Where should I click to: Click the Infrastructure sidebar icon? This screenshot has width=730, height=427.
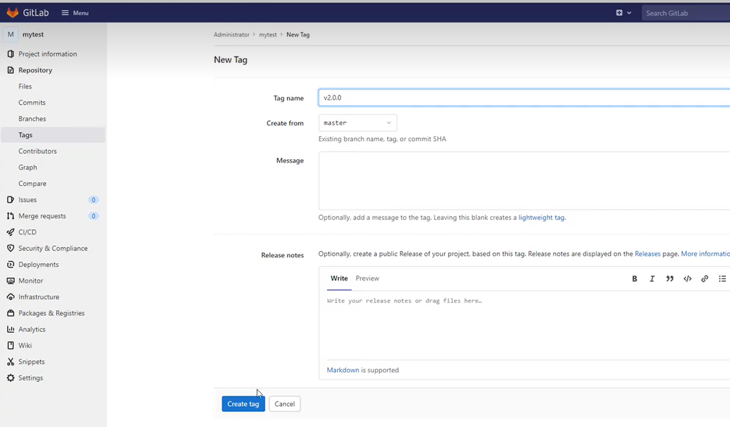point(10,297)
